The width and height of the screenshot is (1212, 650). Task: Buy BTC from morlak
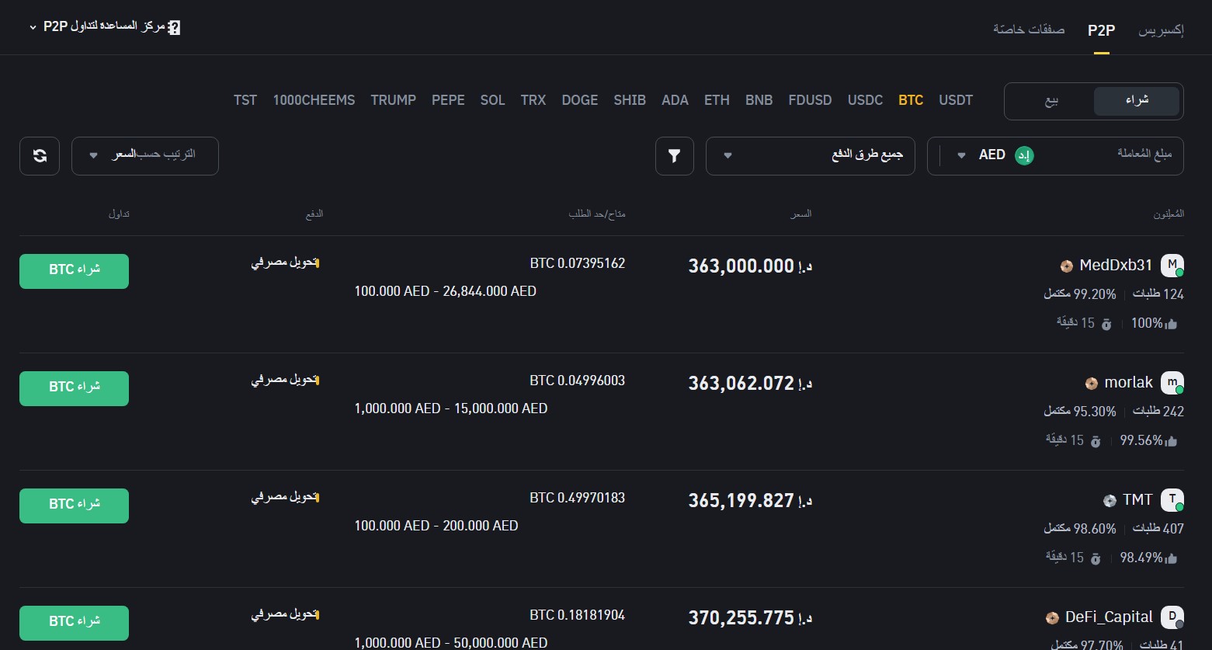click(74, 388)
